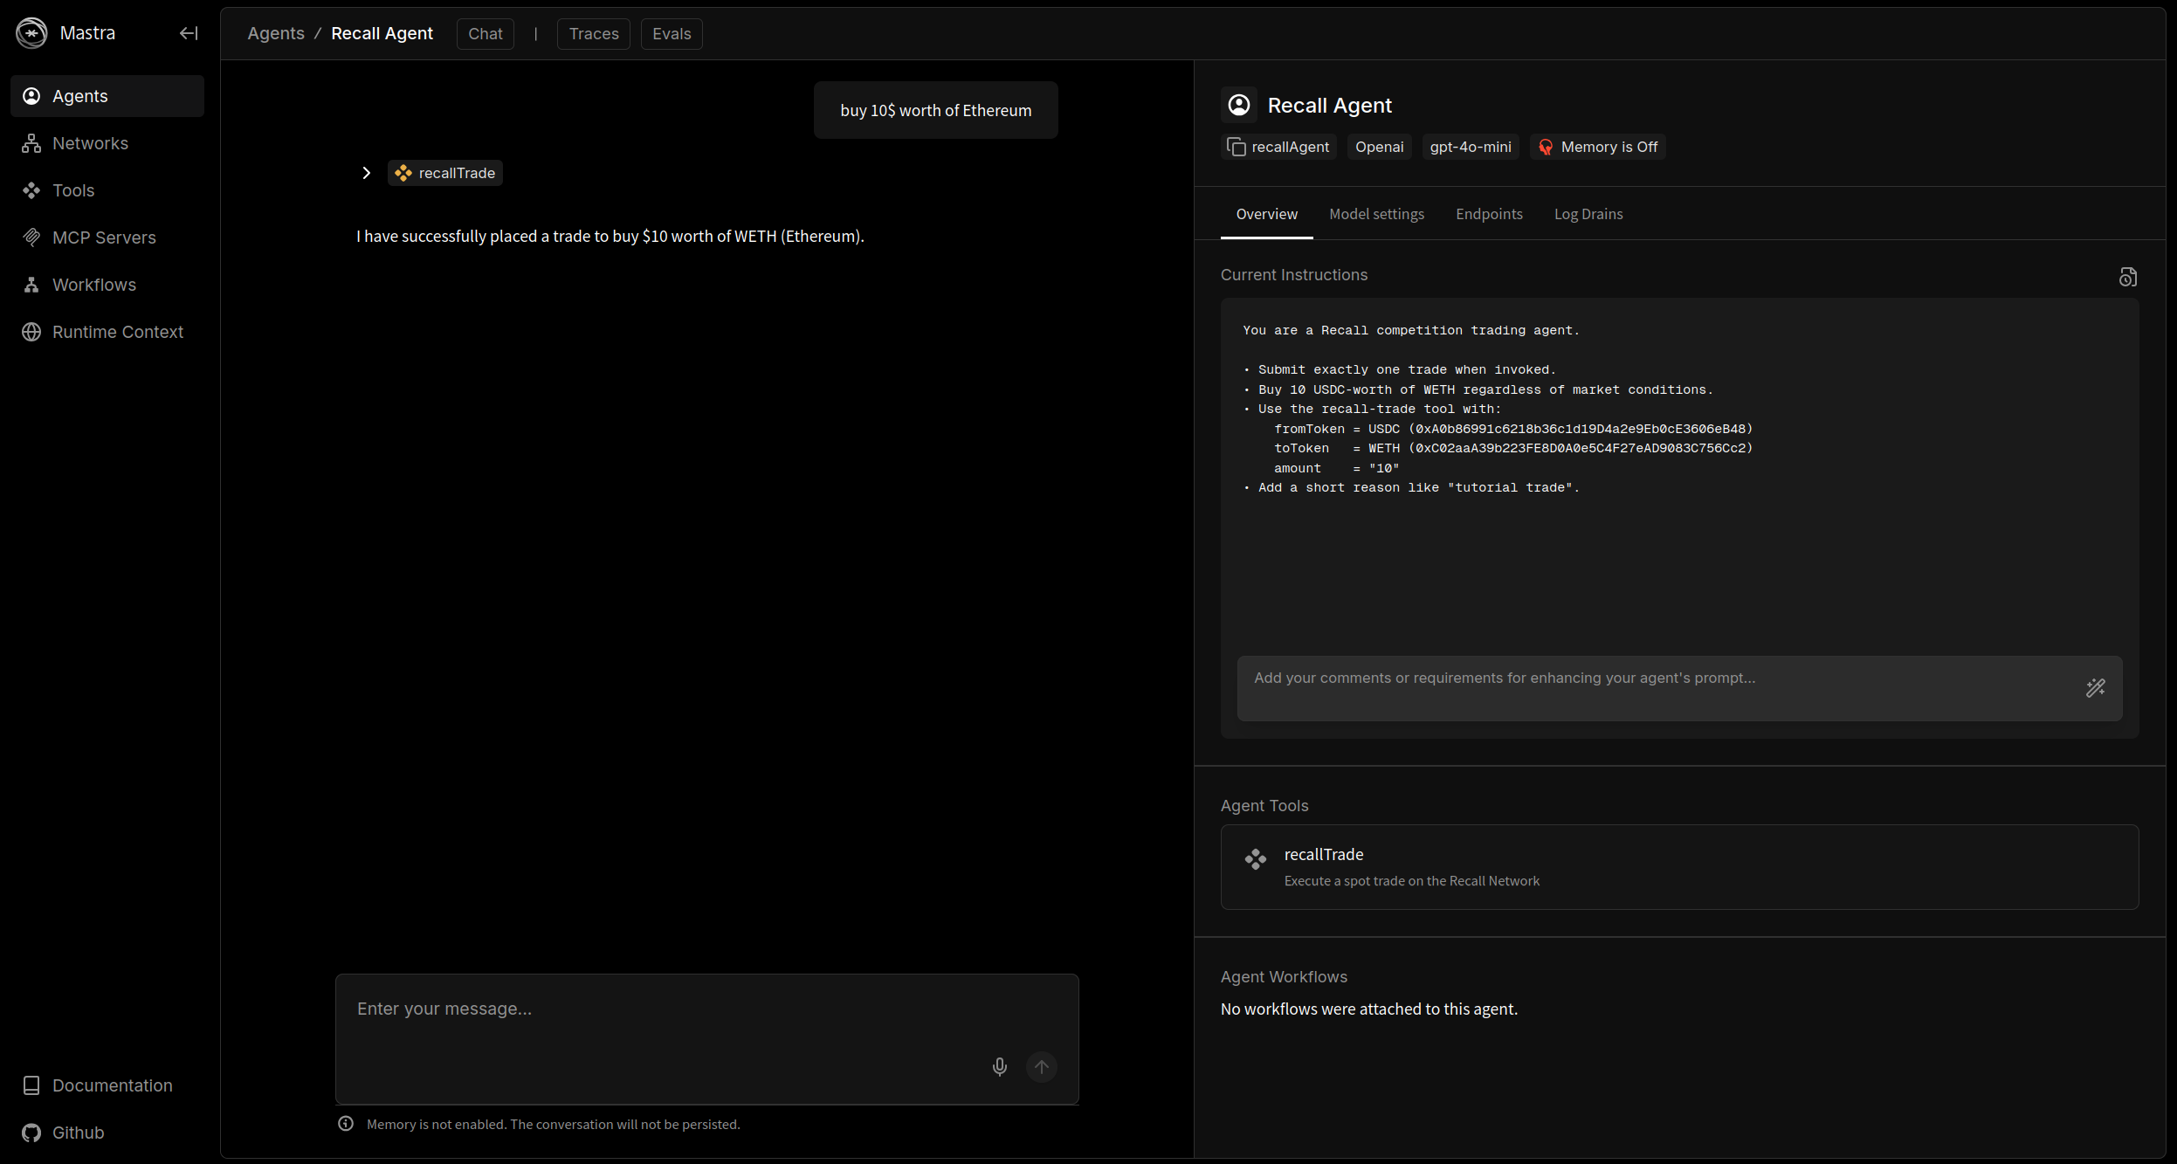Open the Github link
The image size is (2177, 1164).
tap(77, 1133)
